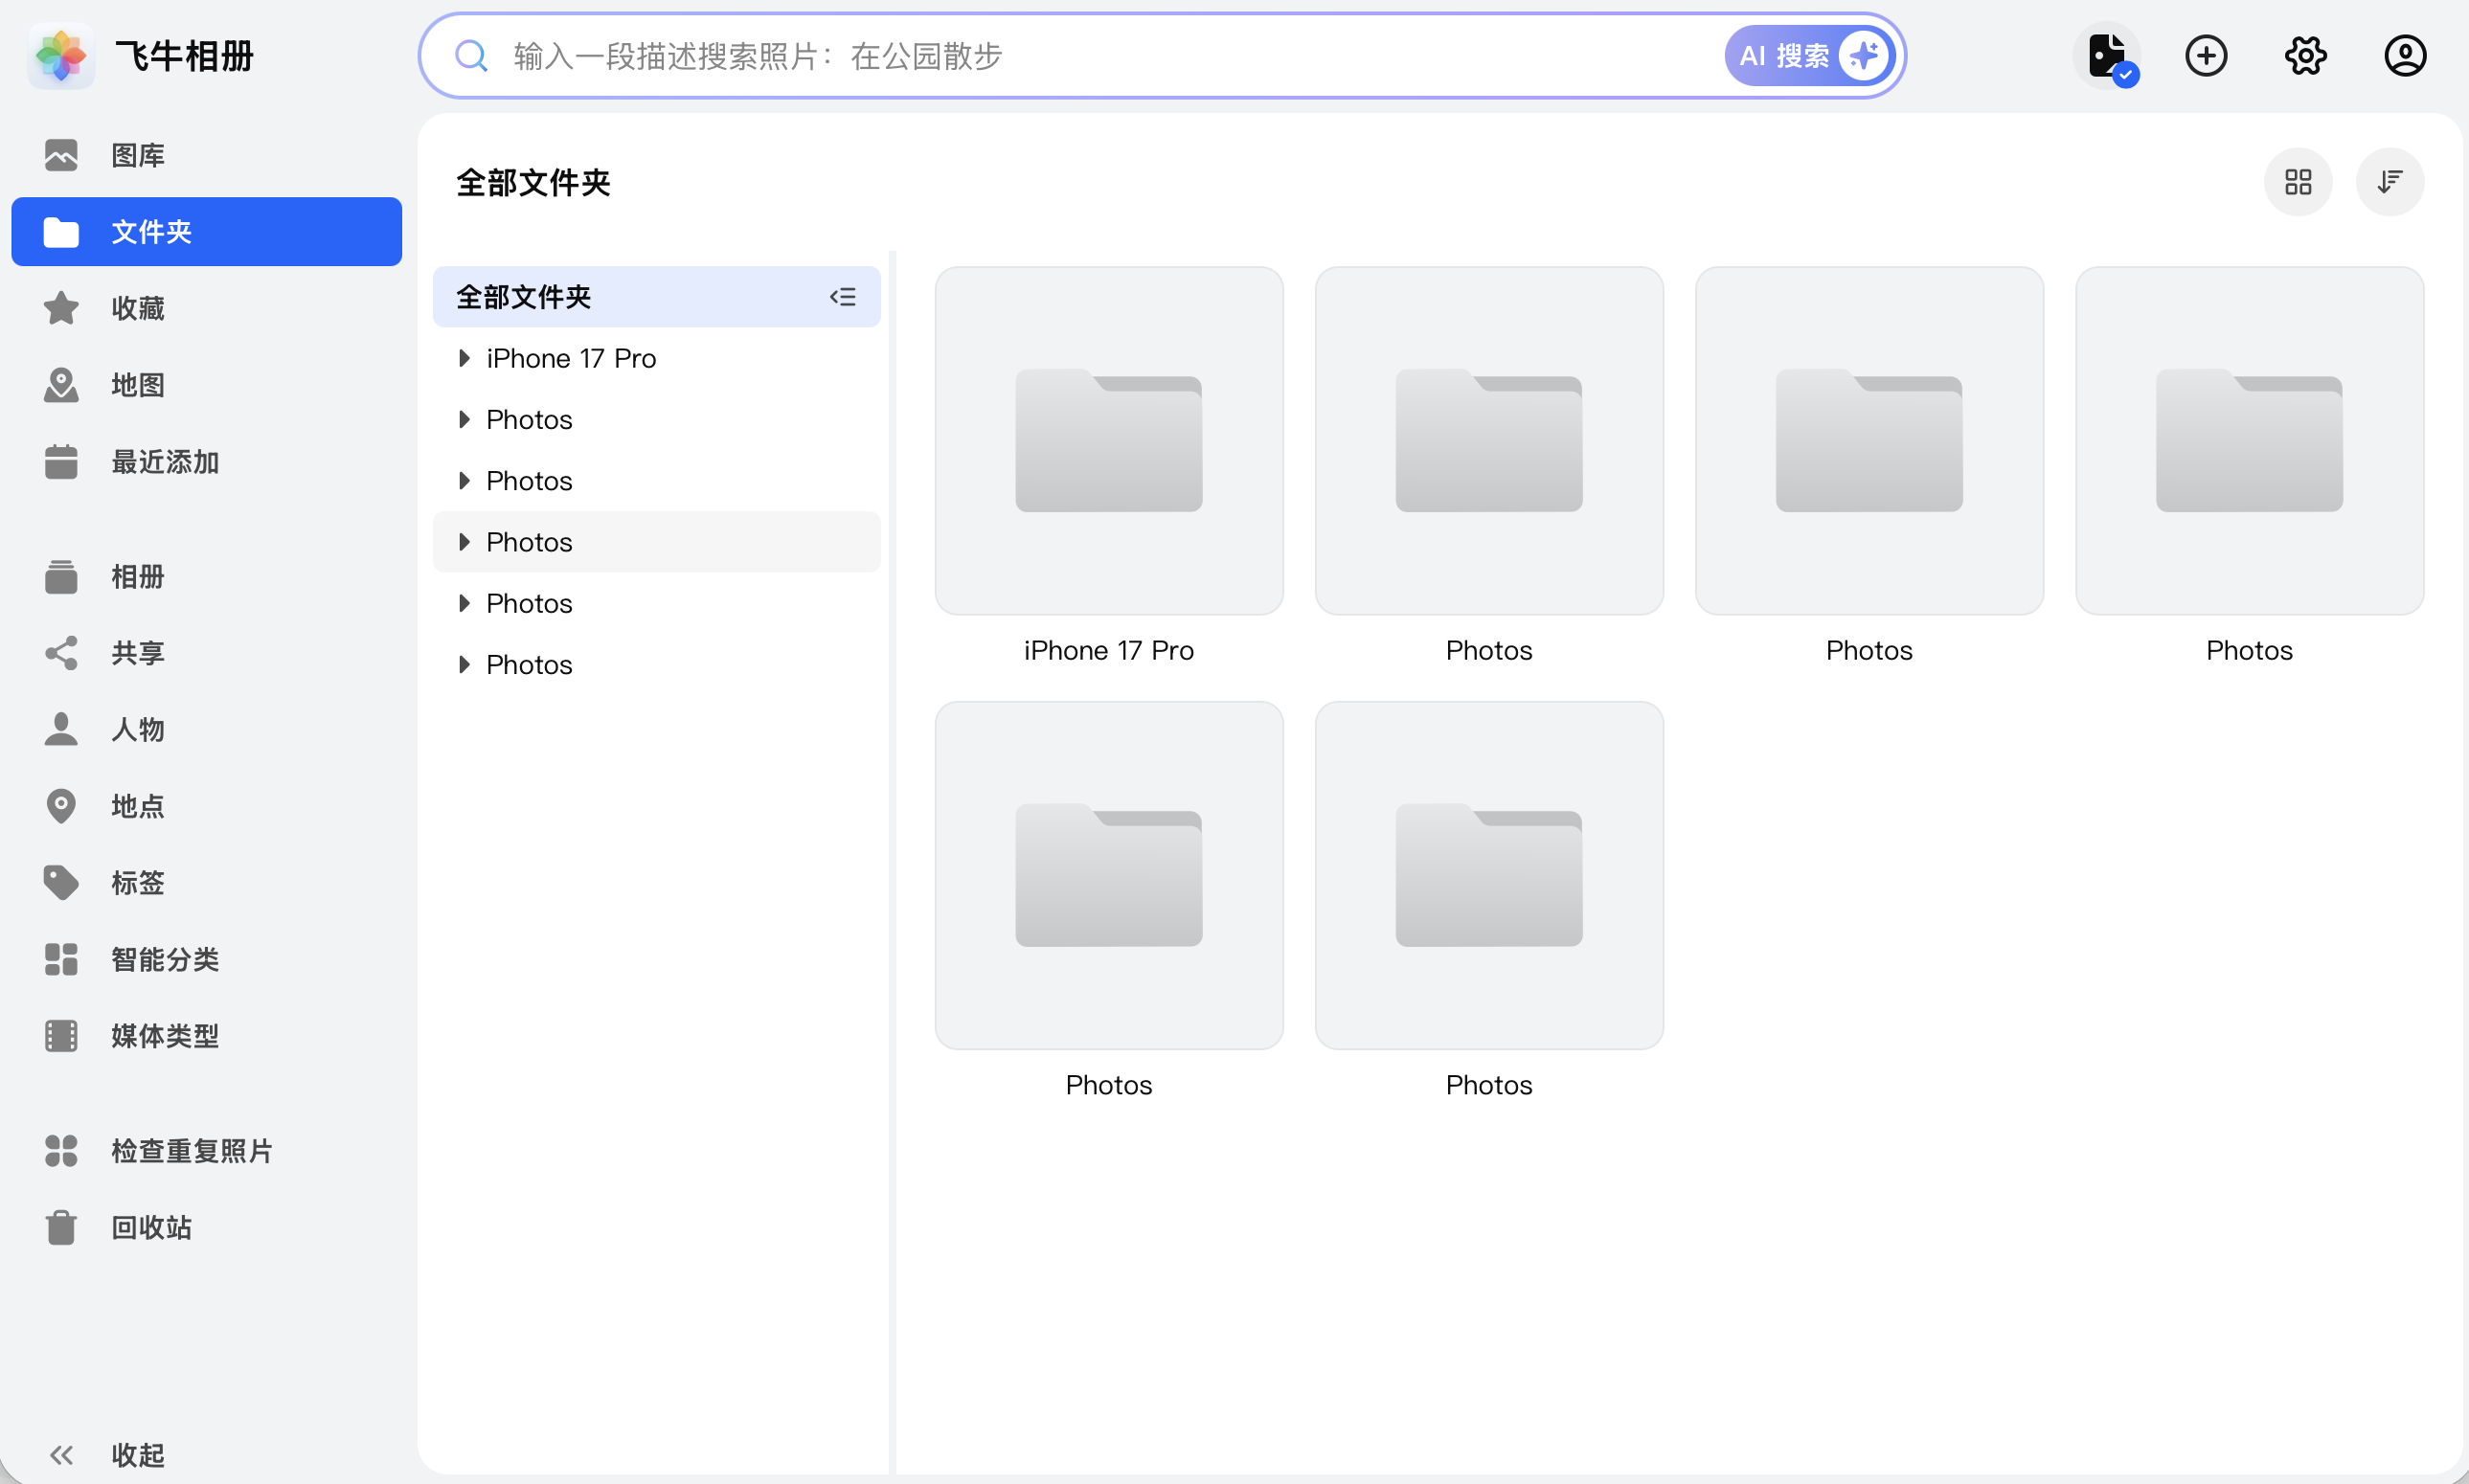2469x1484 pixels.
Task: Expand the highlighted Photos tree node
Action: pyautogui.click(x=464, y=542)
